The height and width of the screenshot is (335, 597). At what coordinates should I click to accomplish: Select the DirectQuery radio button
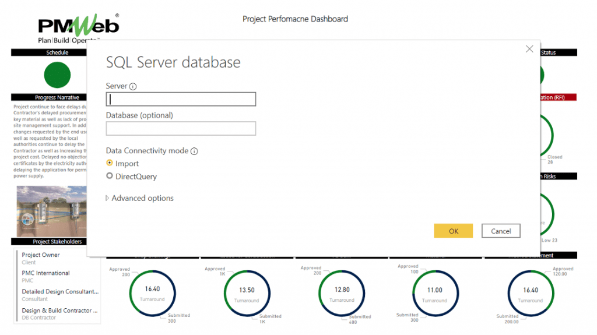110,176
